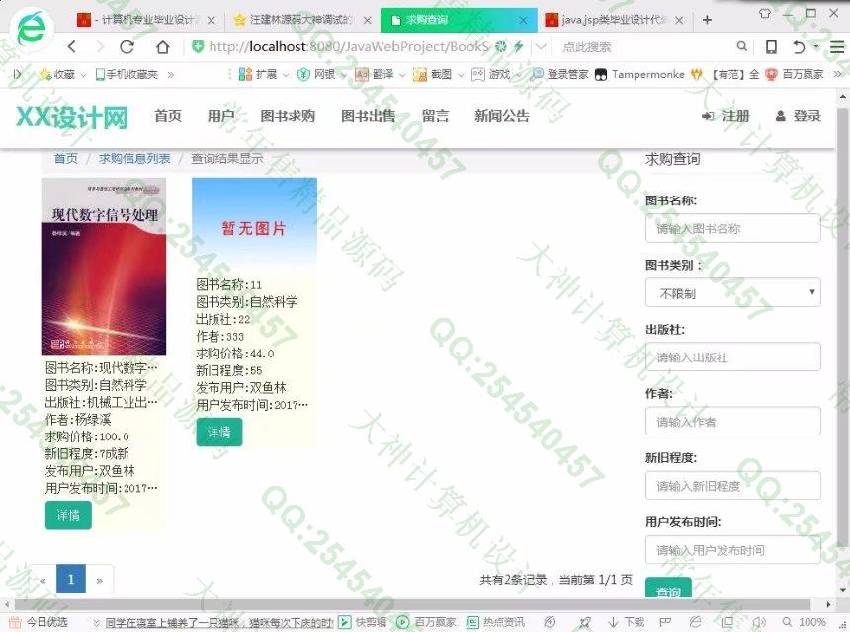This screenshot has height=632, width=850.
Task: Open the browser main menu hamburger icon
Action: (x=837, y=47)
